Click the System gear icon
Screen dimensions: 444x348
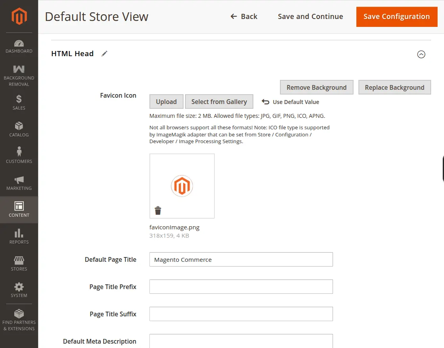click(19, 287)
